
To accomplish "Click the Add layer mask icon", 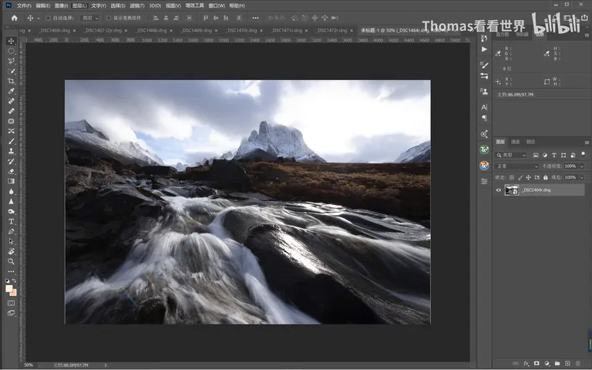I will point(536,363).
